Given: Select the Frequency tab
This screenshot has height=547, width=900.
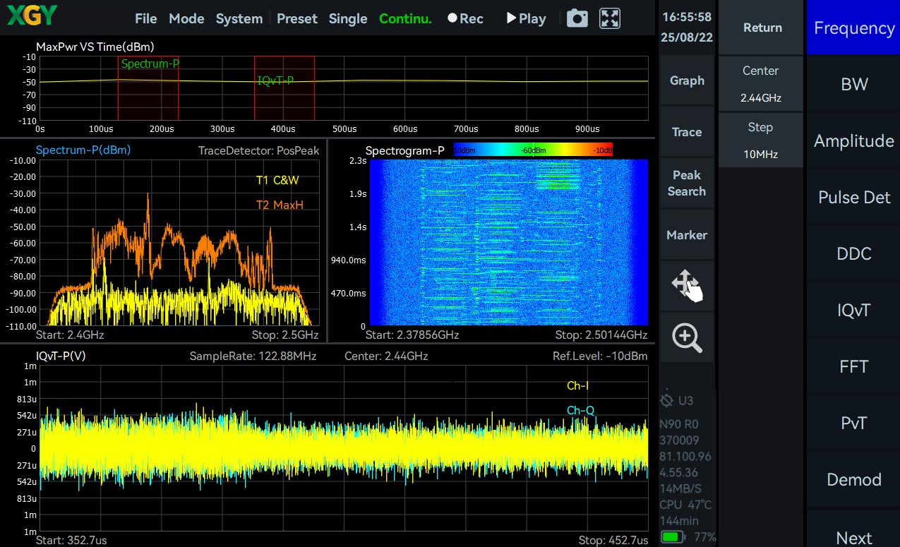Looking at the screenshot, I should pyautogui.click(x=854, y=28).
